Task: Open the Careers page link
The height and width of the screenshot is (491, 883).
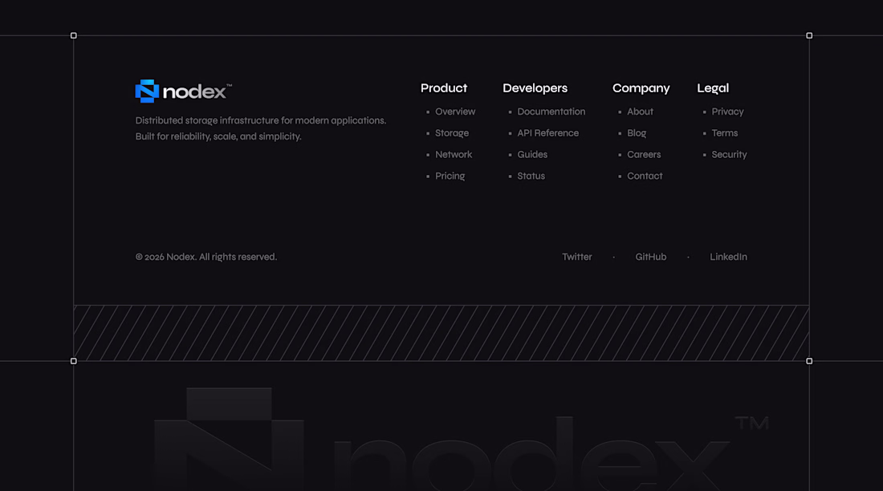Action: coord(644,154)
